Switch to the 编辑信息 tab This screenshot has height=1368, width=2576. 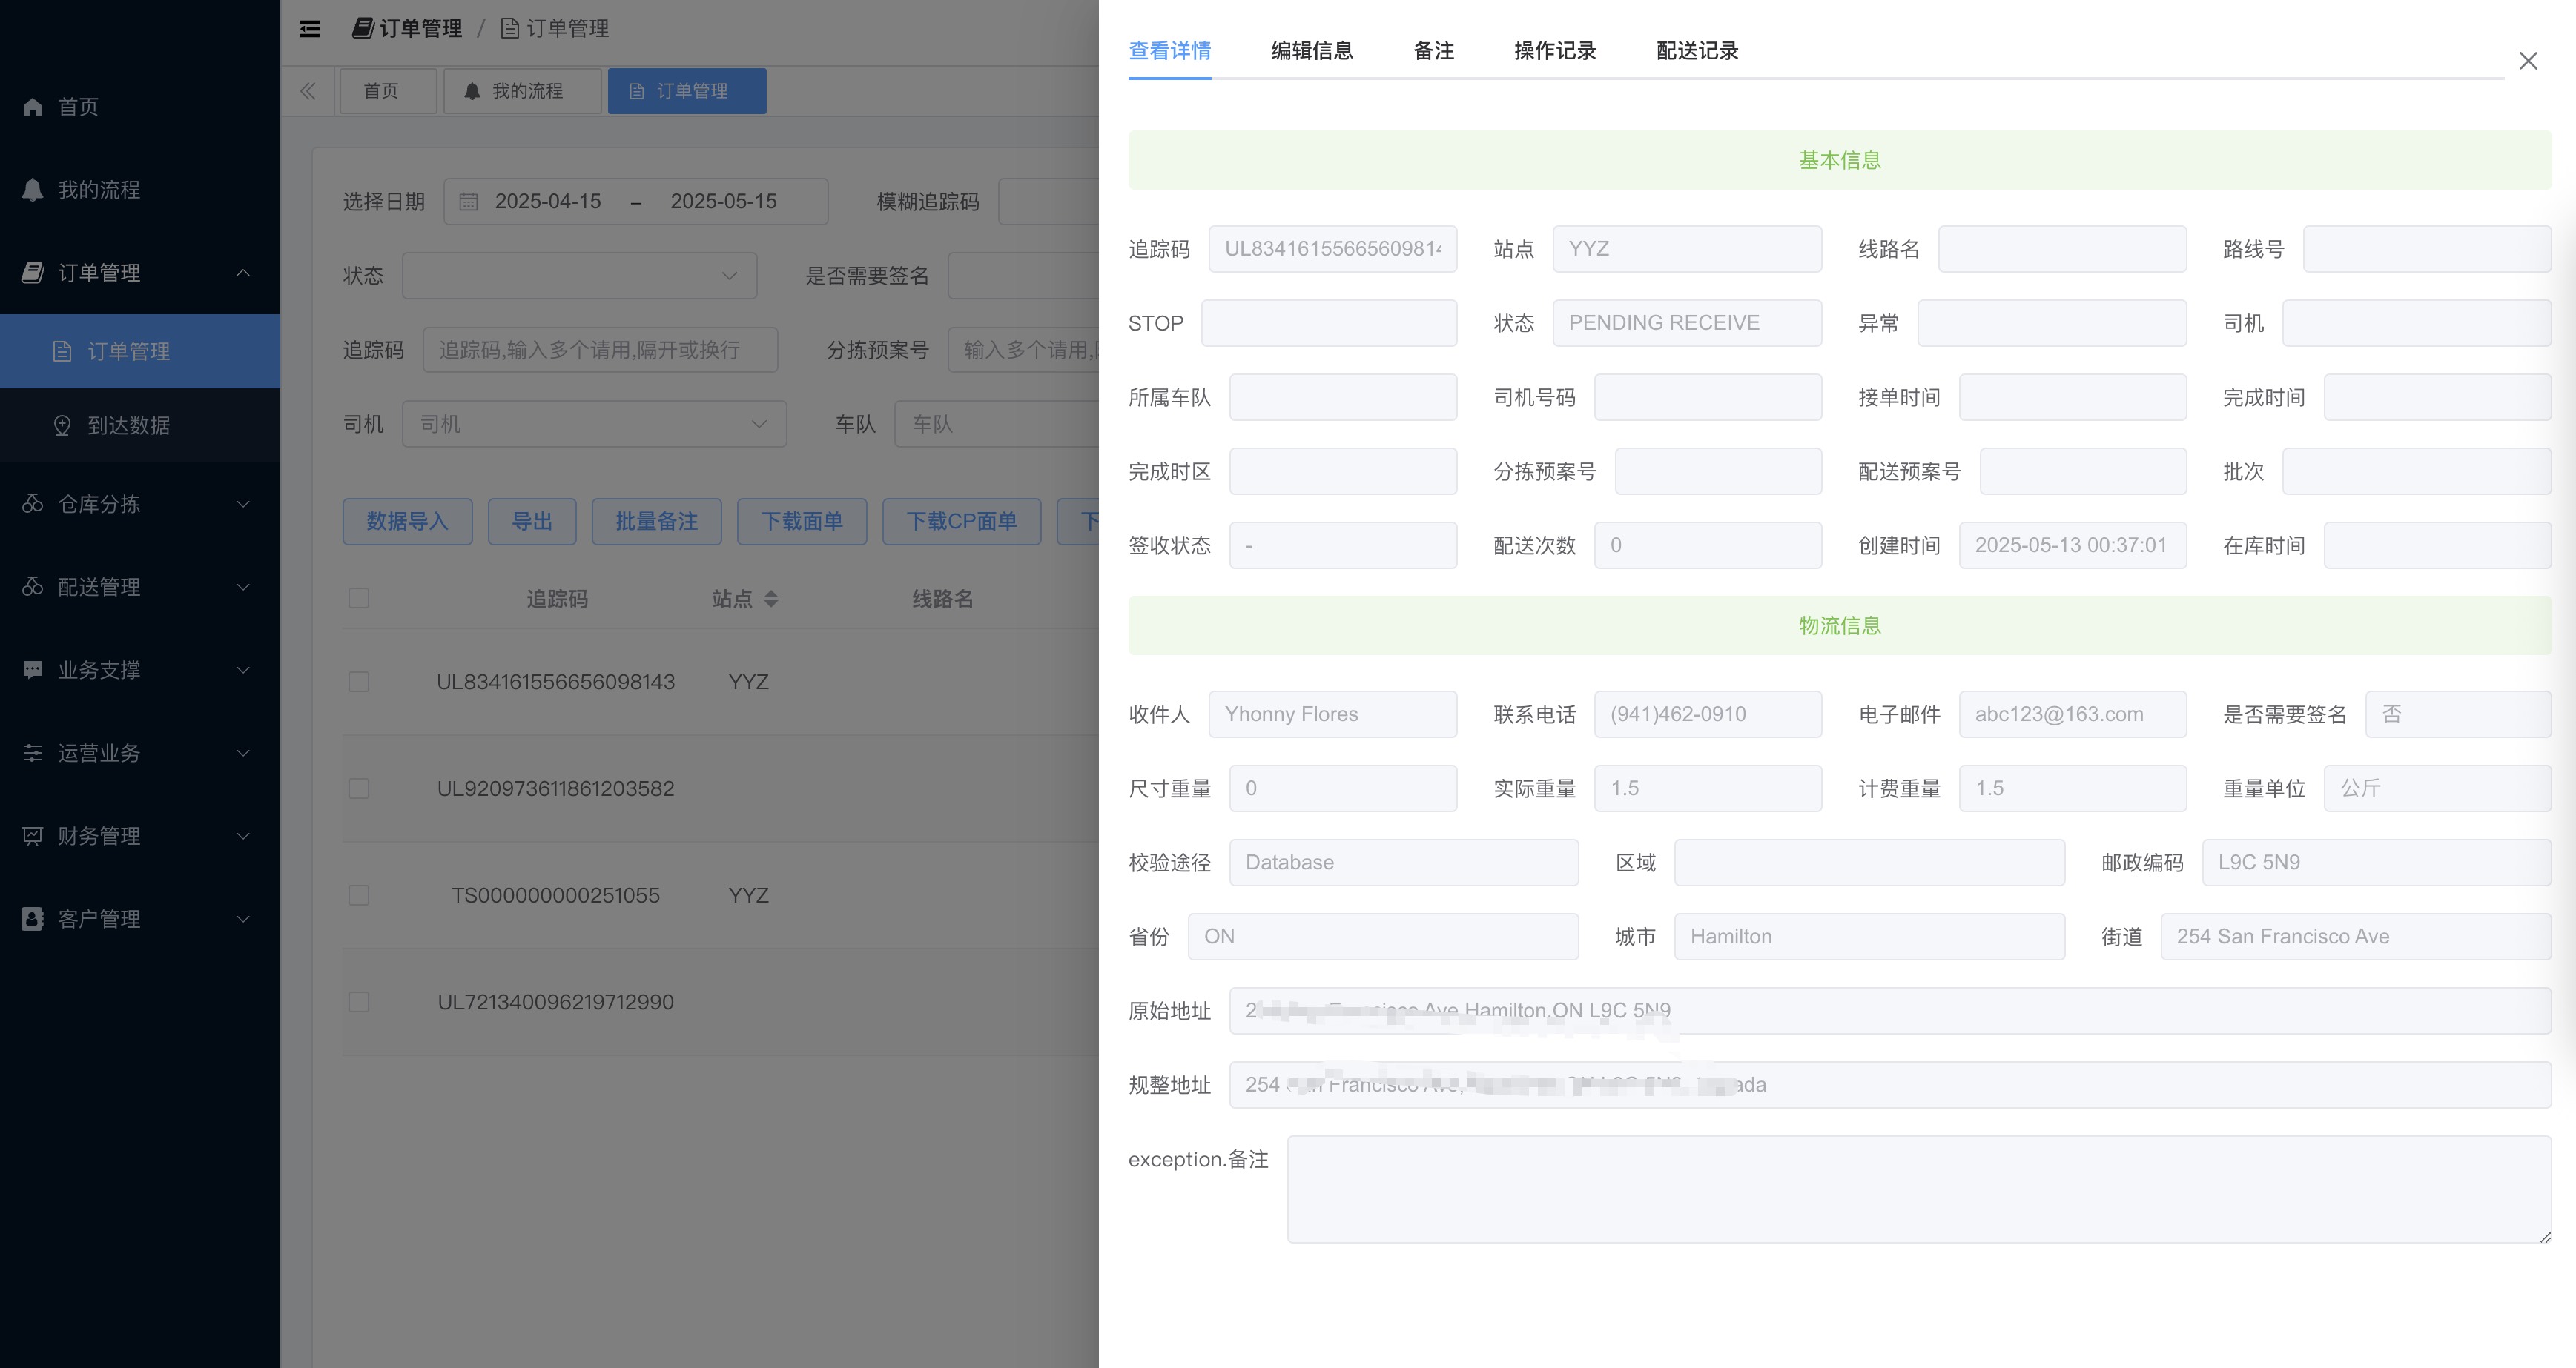point(1311,51)
